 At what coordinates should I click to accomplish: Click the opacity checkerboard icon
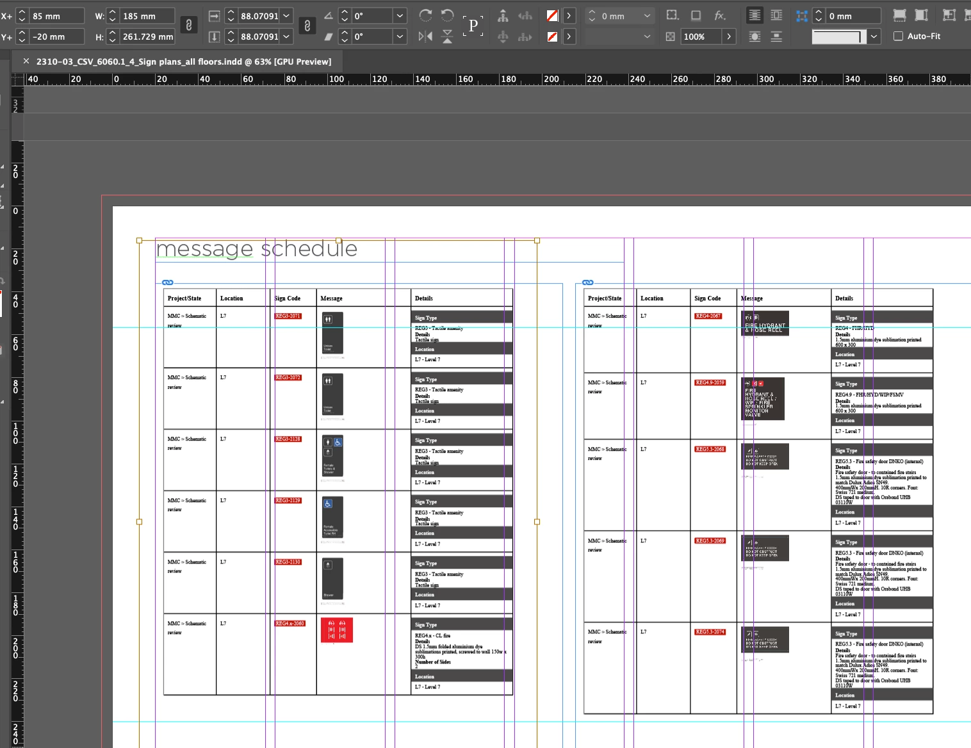click(x=670, y=37)
